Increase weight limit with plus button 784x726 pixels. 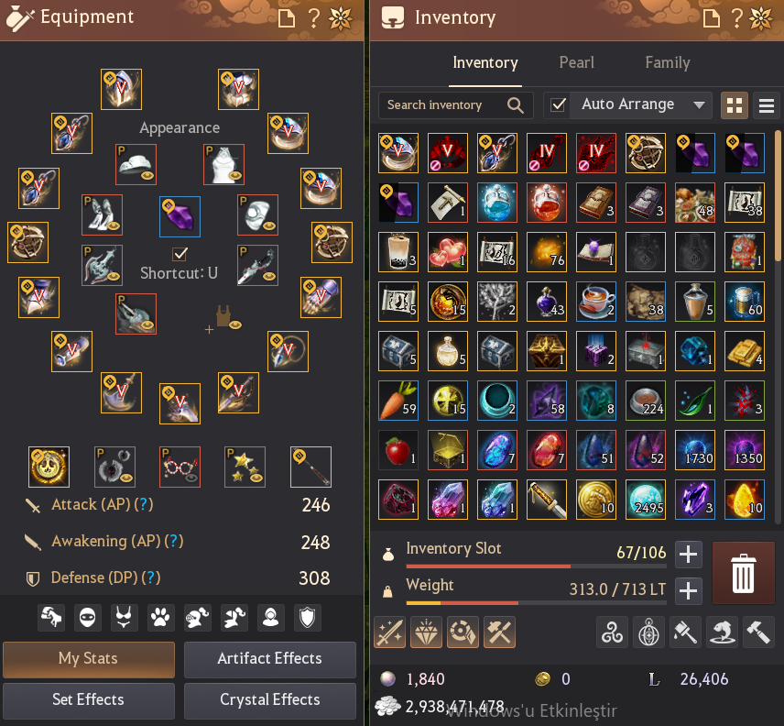coord(689,591)
